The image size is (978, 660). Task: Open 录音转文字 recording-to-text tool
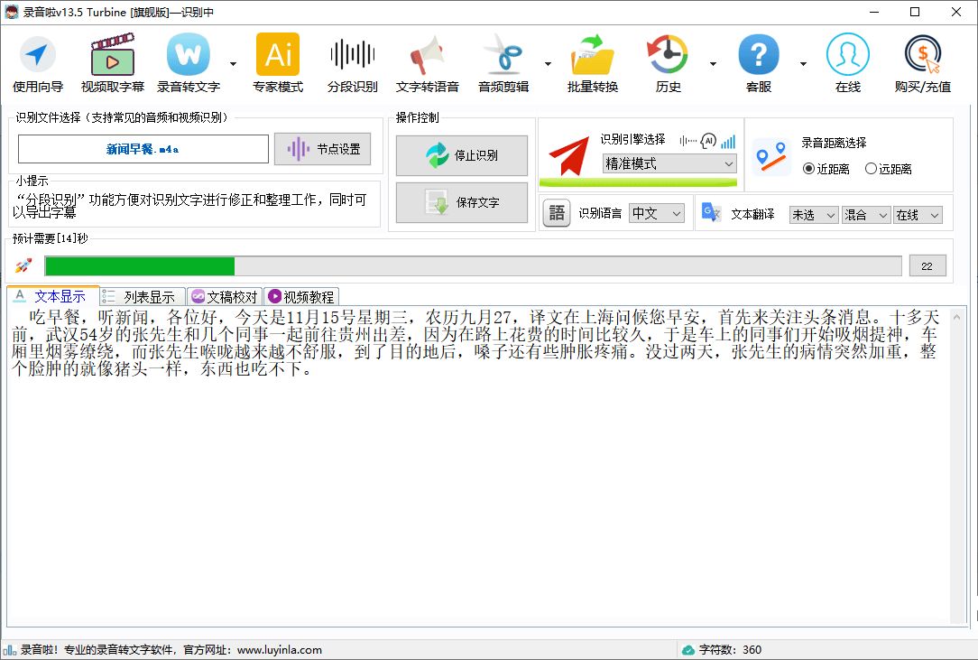[189, 56]
